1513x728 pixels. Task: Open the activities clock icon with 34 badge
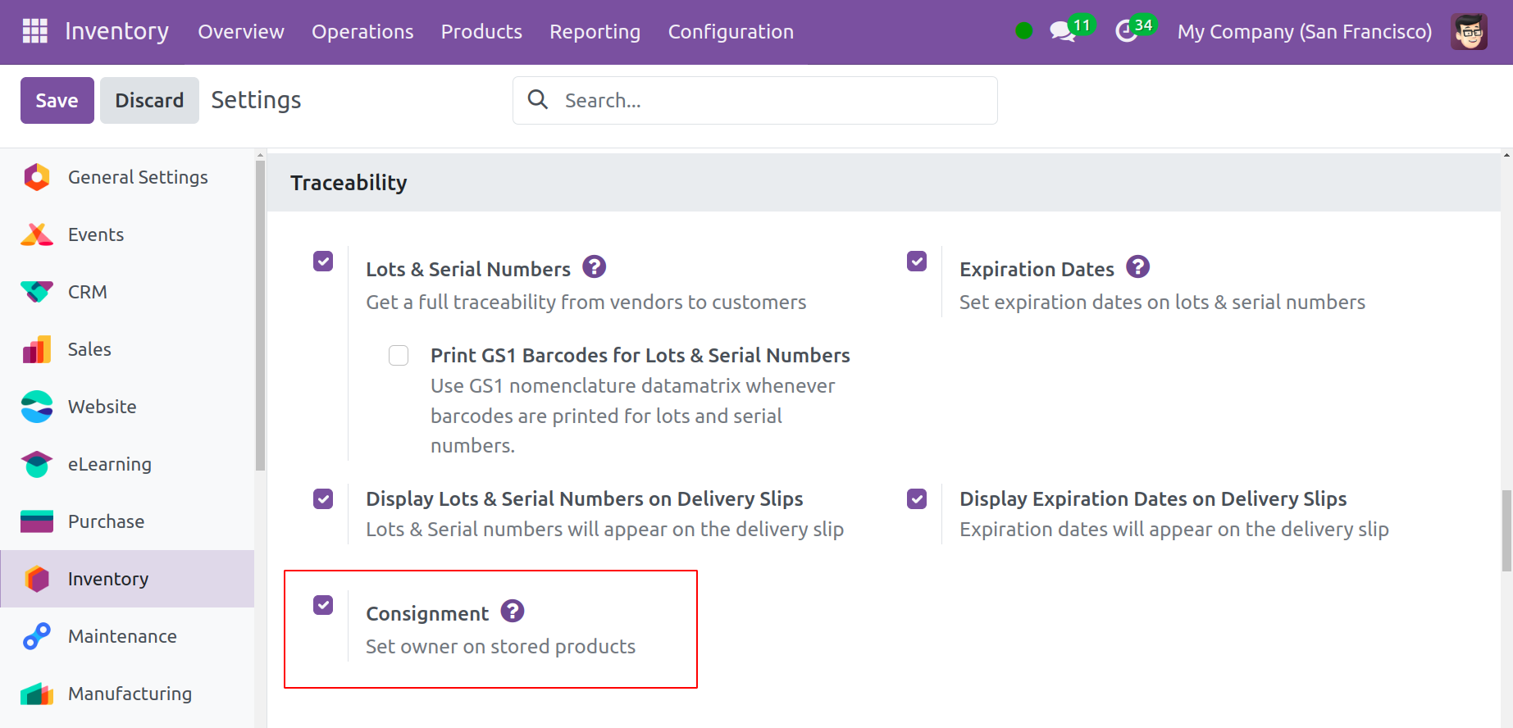tap(1127, 31)
